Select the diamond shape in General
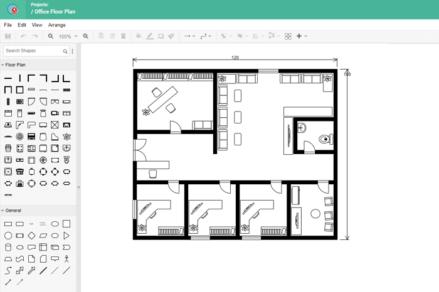The image size is (439, 292). click(31, 236)
